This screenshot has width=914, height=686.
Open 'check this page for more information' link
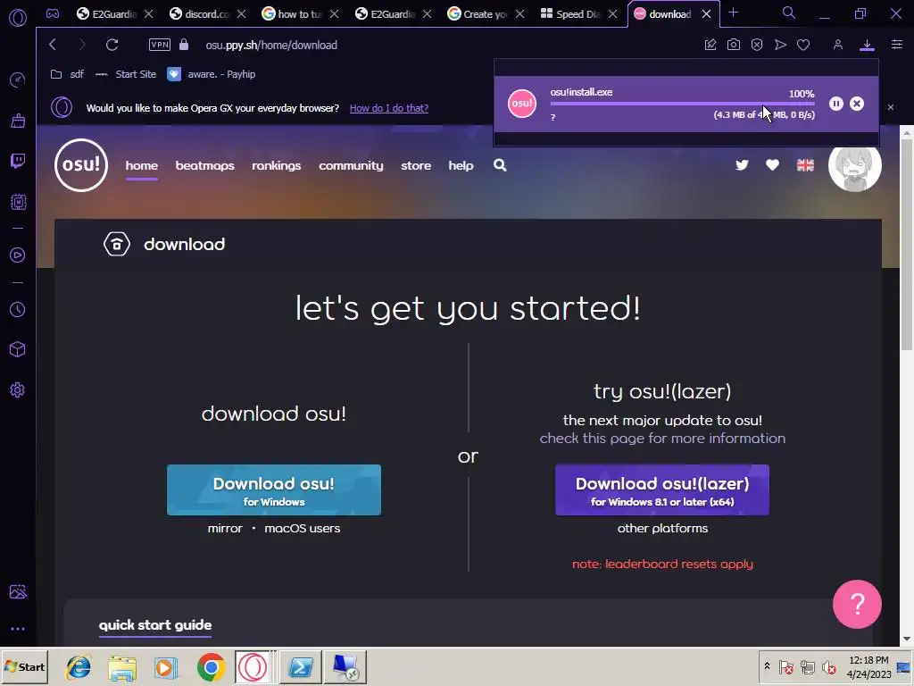(662, 438)
